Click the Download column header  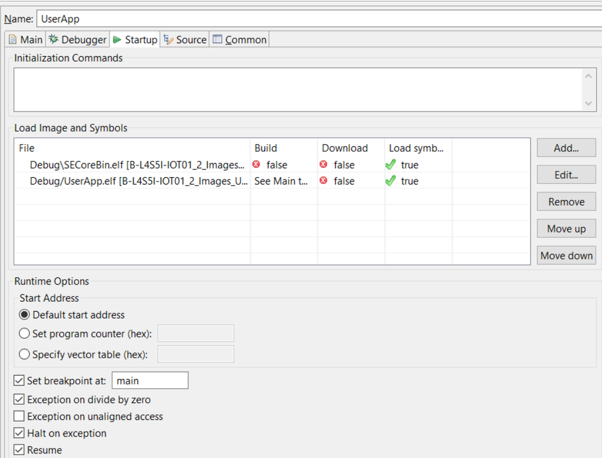click(351, 148)
